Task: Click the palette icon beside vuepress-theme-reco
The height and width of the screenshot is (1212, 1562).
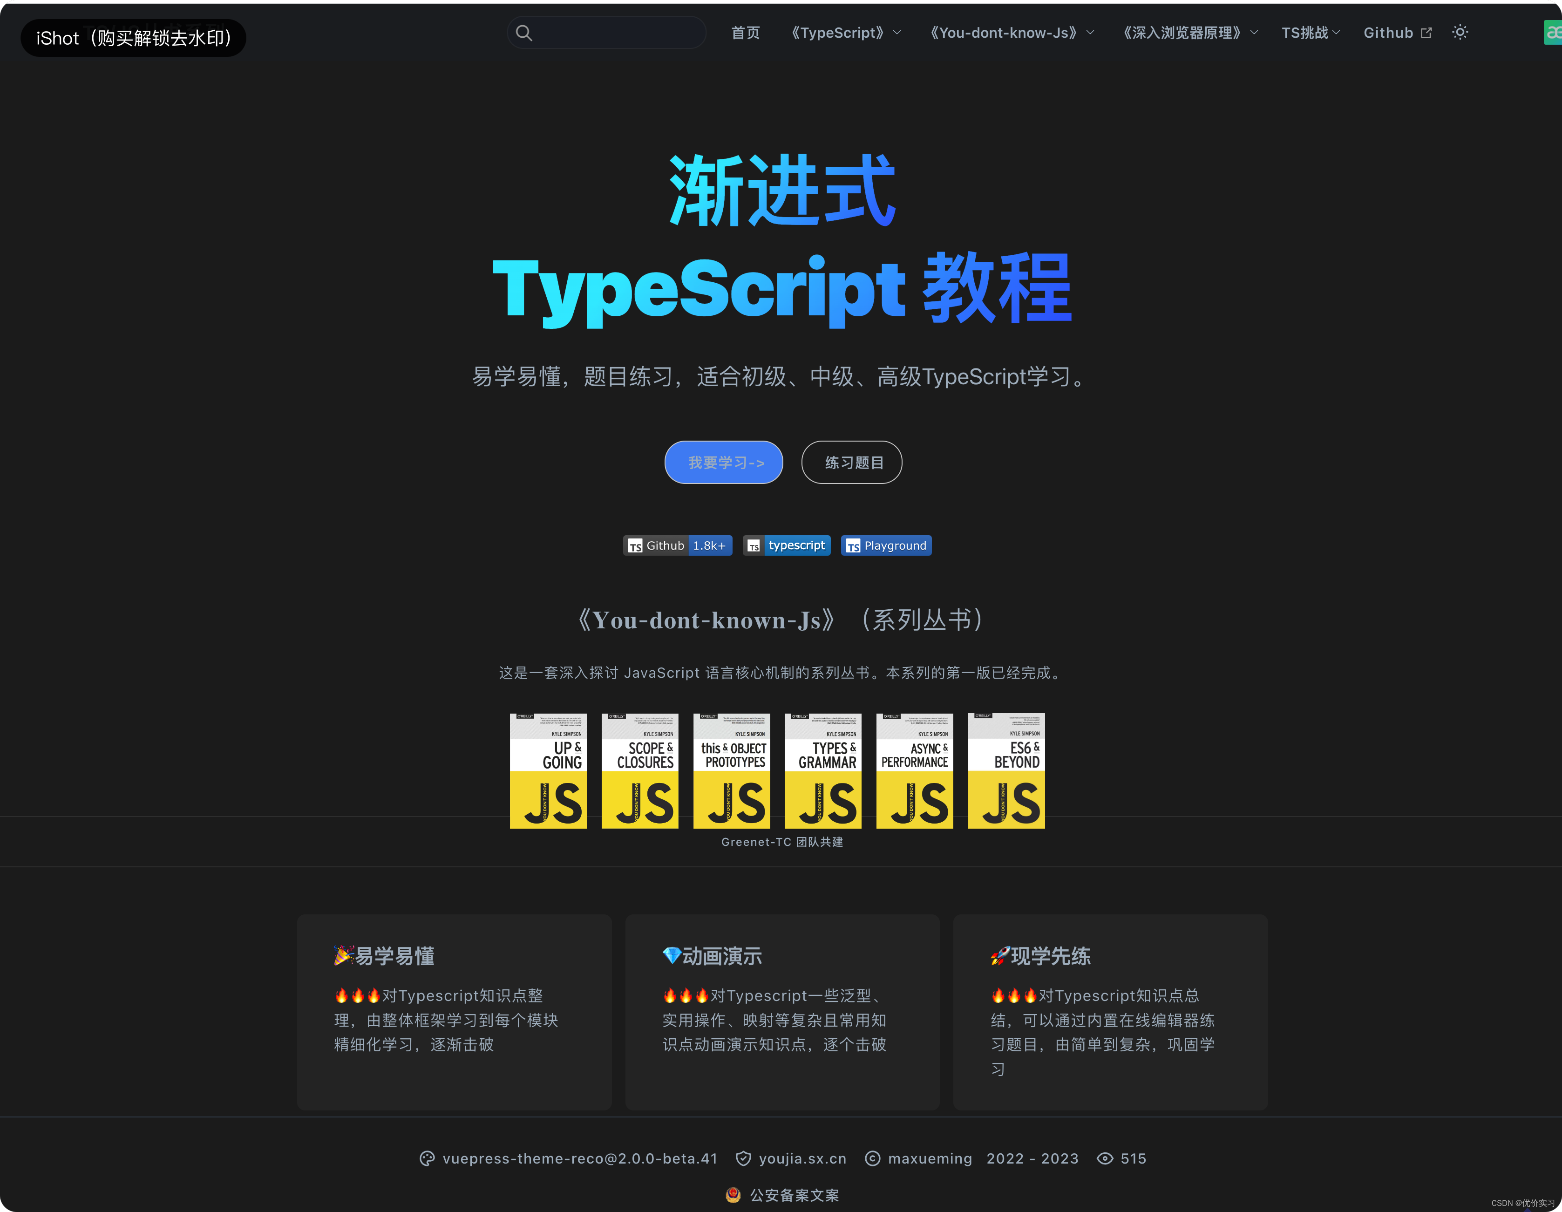Action: tap(427, 1158)
